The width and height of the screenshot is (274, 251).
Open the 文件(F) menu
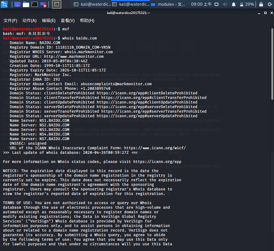pos(10,21)
